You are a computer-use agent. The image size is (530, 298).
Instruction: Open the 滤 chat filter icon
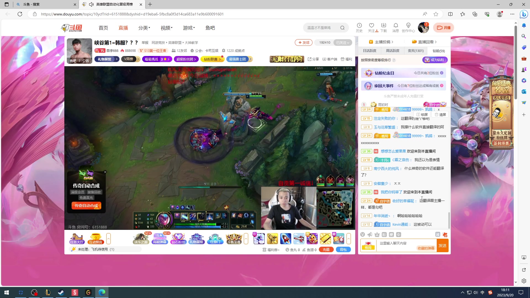[438, 234]
